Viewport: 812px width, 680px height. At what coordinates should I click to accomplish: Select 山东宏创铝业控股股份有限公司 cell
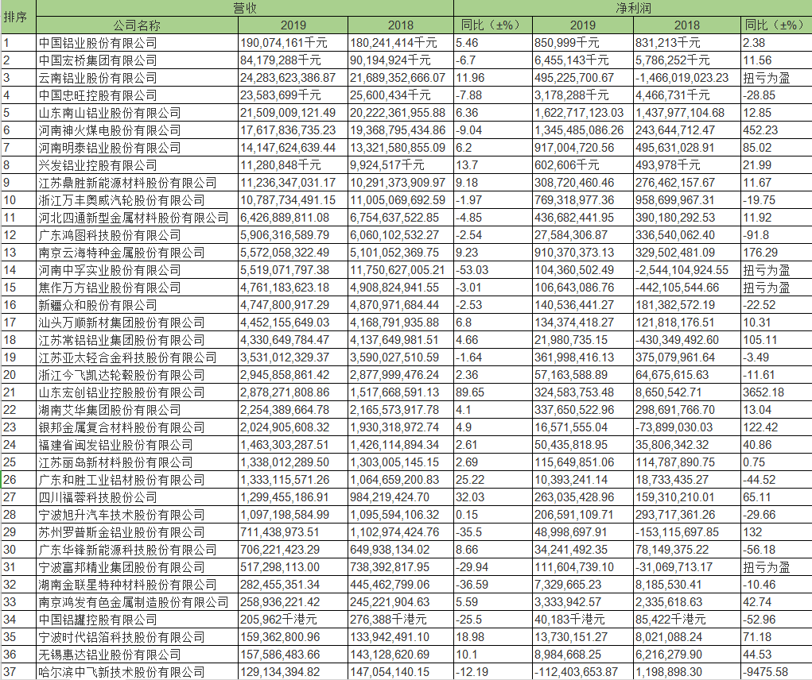pyautogui.click(x=138, y=392)
